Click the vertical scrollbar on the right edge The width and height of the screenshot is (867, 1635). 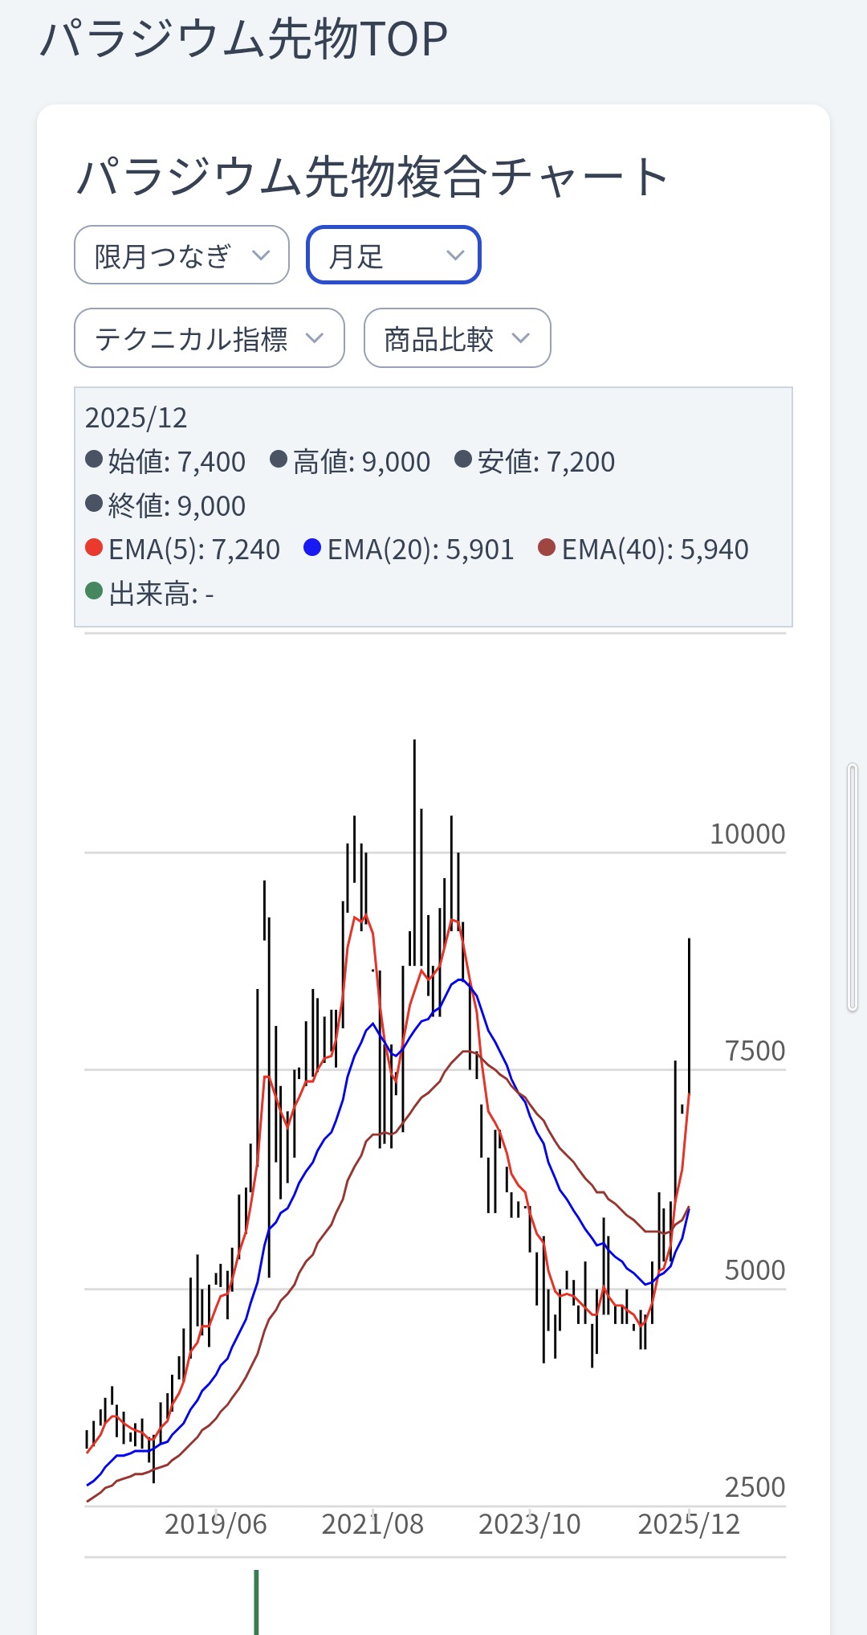tap(852, 887)
